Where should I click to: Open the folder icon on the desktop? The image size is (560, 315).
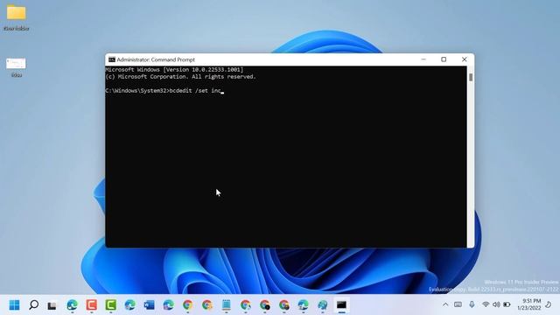[x=16, y=12]
